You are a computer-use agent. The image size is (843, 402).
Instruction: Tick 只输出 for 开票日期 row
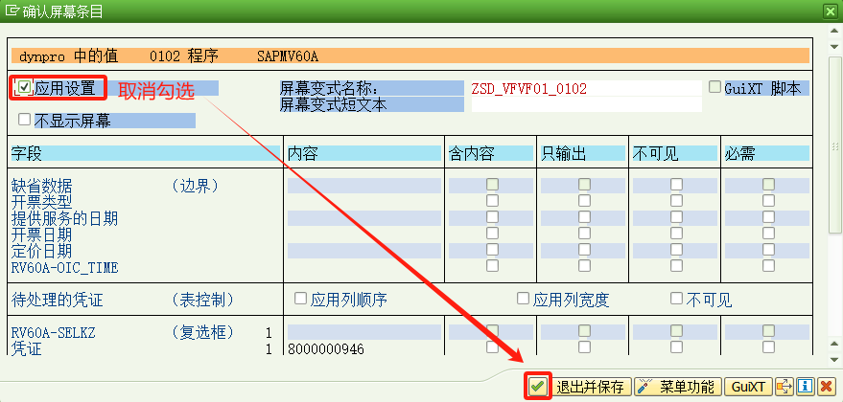point(584,233)
